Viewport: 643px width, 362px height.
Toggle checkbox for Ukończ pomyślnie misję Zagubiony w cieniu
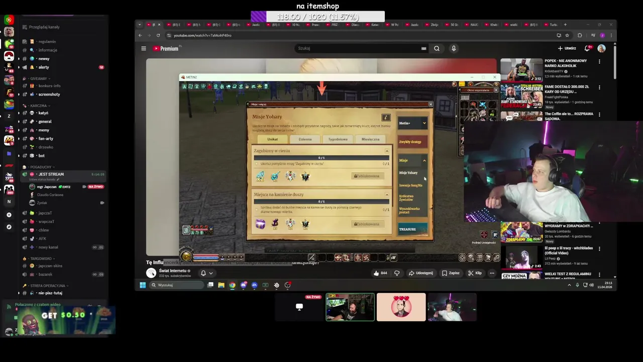pyautogui.click(x=257, y=164)
